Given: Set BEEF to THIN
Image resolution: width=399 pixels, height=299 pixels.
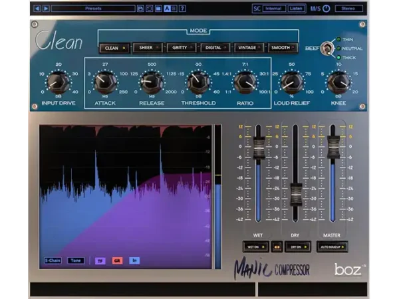Looking at the screenshot, I should tap(345, 39).
